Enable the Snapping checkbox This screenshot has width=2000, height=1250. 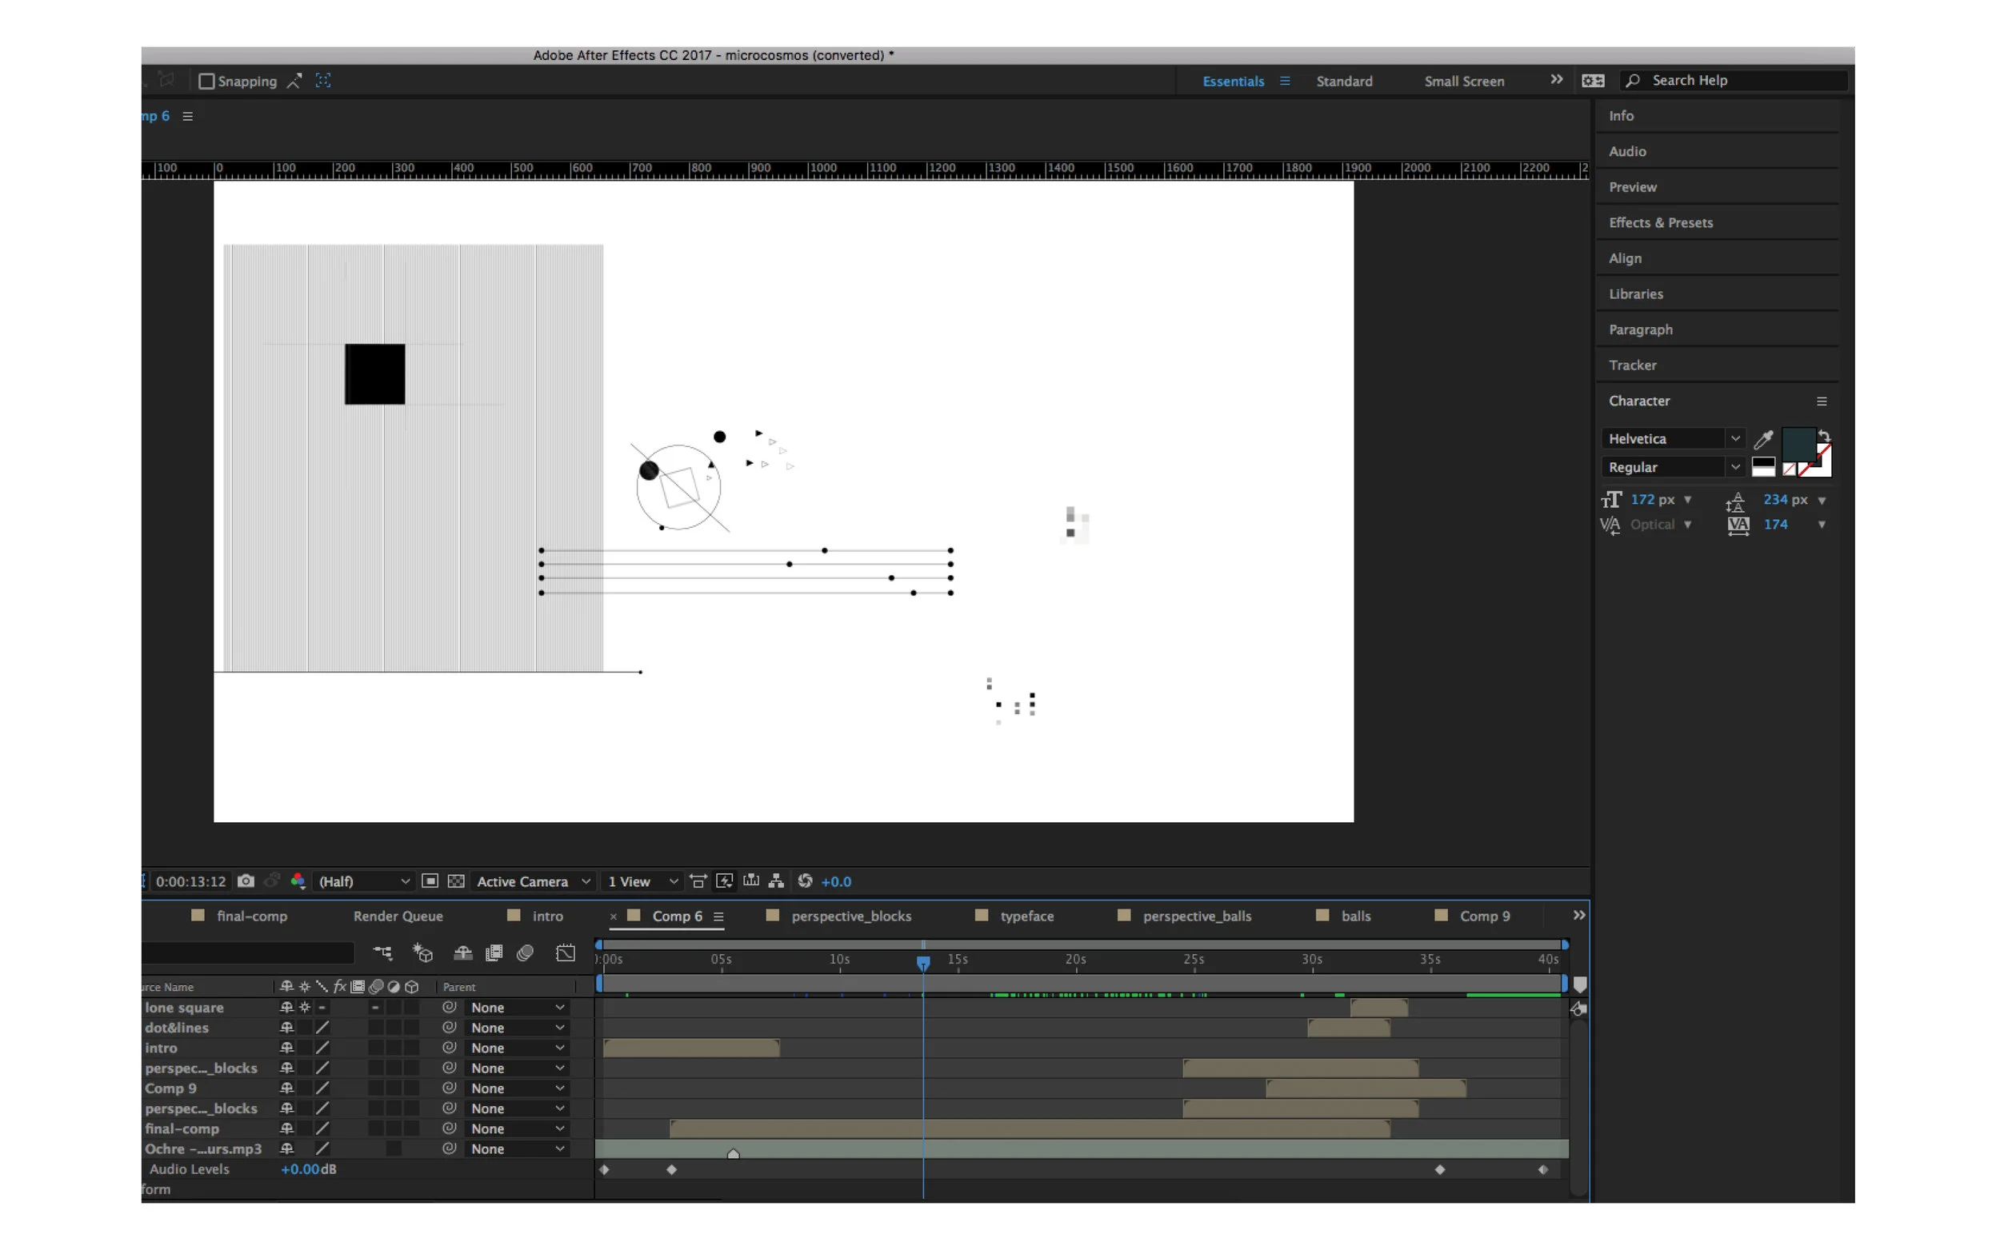pyautogui.click(x=206, y=81)
